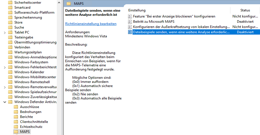Select the 'Konfigurieren der Außerkraftsetzung' policy entry
Viewport: 260px width, 135px height.
[x=181, y=27]
